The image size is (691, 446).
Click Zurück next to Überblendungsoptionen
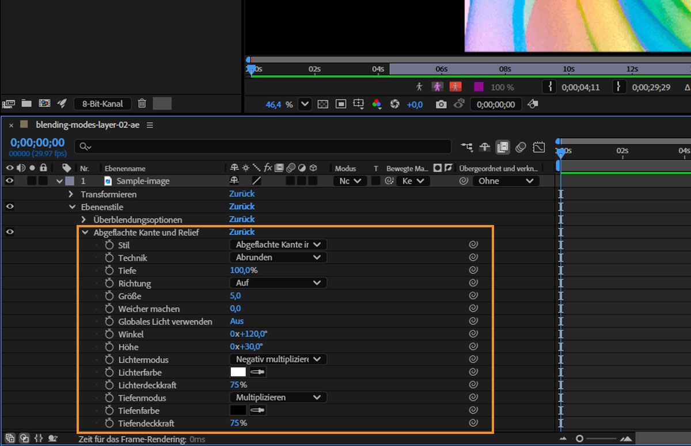coord(242,219)
